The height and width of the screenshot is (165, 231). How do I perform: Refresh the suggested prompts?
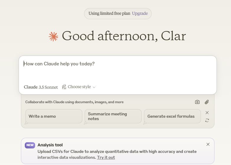207,120
